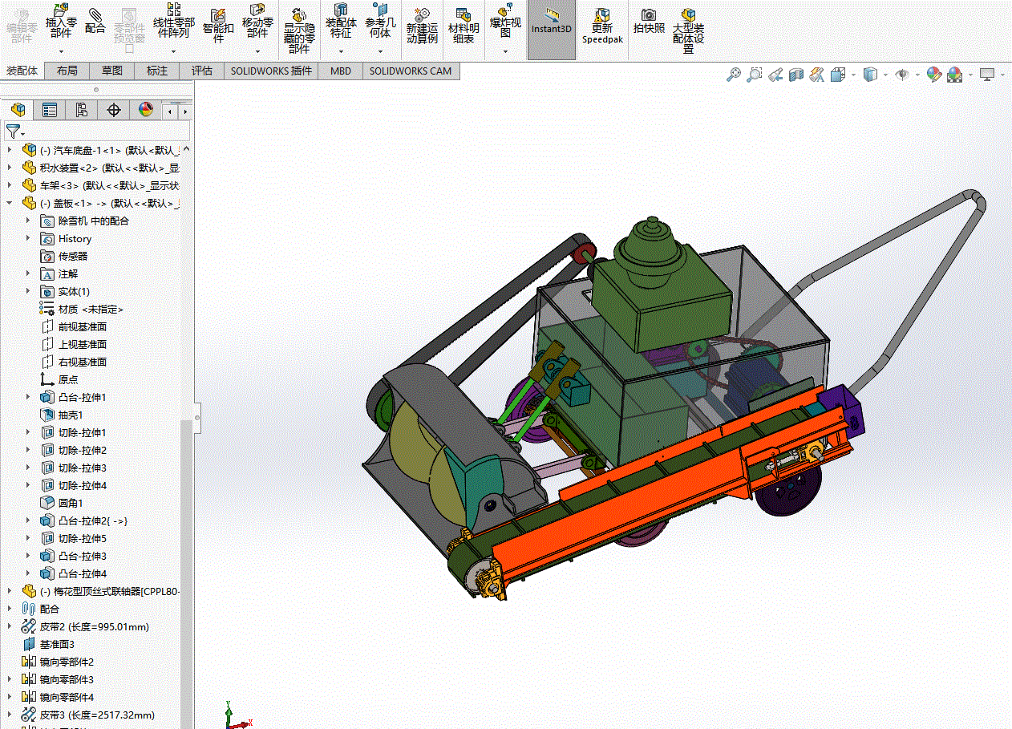Image resolution: width=1012 pixels, height=729 pixels.
Task: Click 新建运动算例 (New Motion Study) icon
Action: (x=422, y=24)
